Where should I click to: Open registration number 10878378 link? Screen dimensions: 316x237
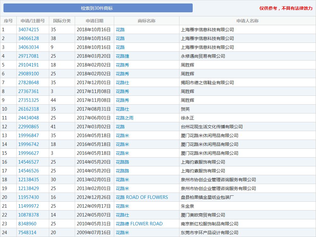pyautogui.click(x=28, y=215)
